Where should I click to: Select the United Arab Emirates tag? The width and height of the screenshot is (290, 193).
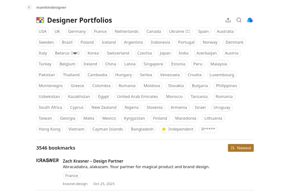[x=137, y=96]
